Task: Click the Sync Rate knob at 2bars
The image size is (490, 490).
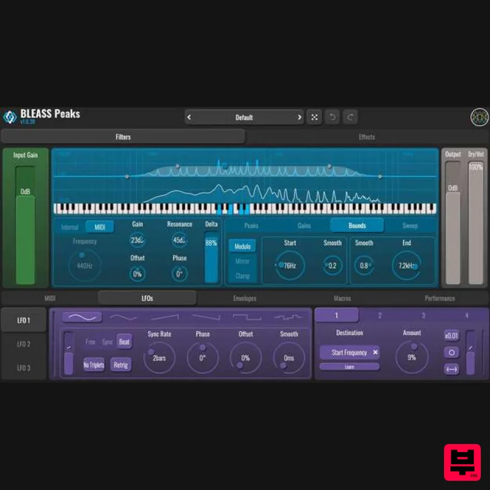Action: tap(159, 358)
